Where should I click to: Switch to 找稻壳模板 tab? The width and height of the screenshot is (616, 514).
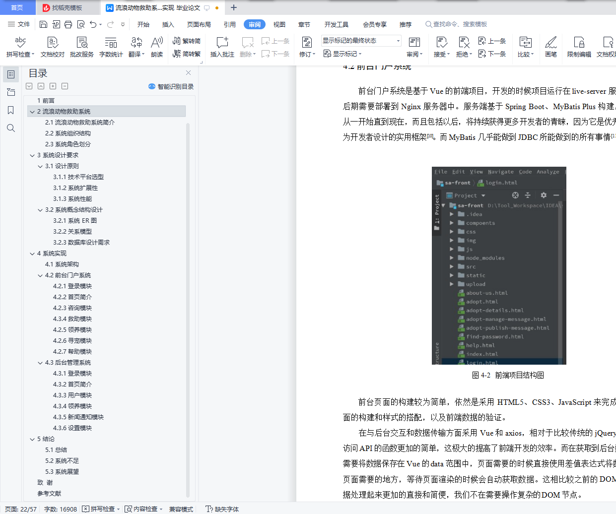[68, 7]
